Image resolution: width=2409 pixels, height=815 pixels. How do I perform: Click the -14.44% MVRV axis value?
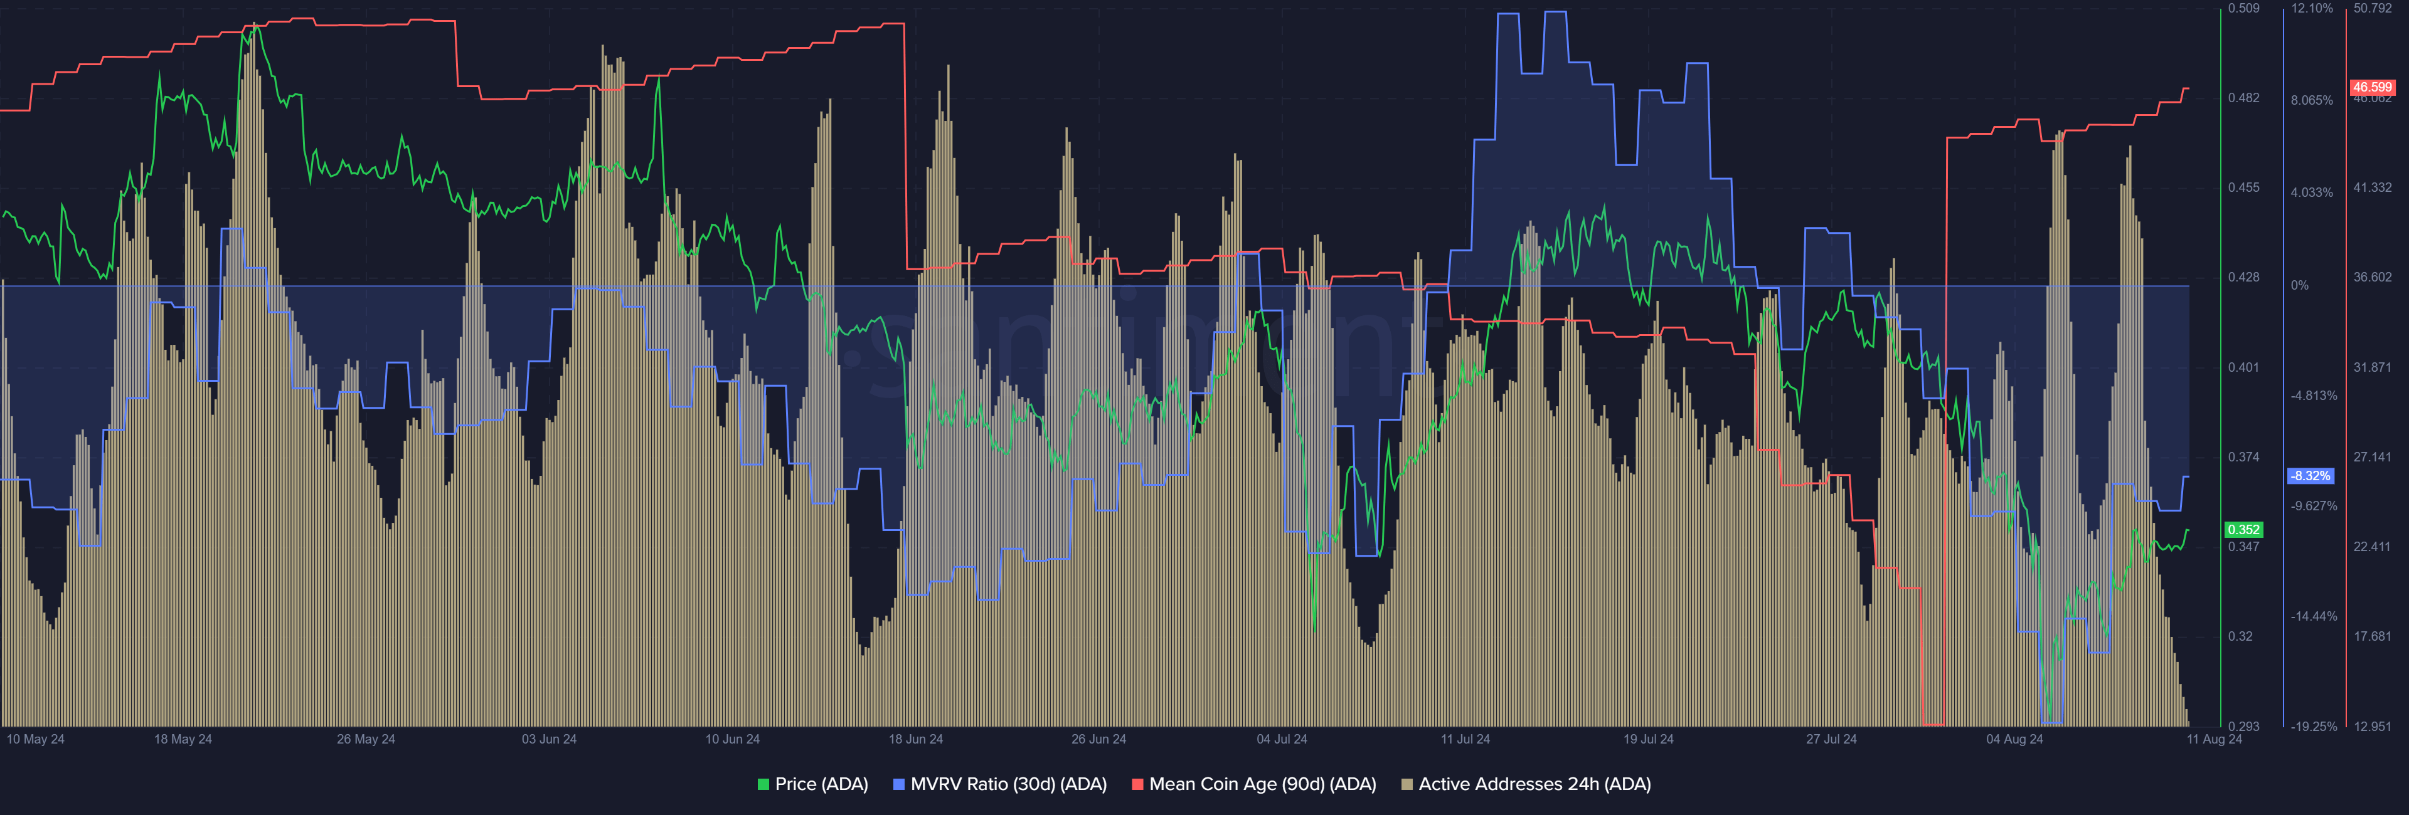pos(2314,617)
